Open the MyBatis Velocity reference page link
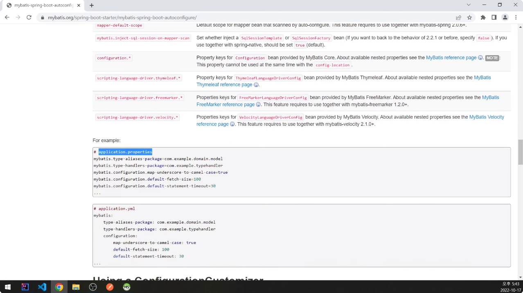 pyautogui.click(x=350, y=121)
